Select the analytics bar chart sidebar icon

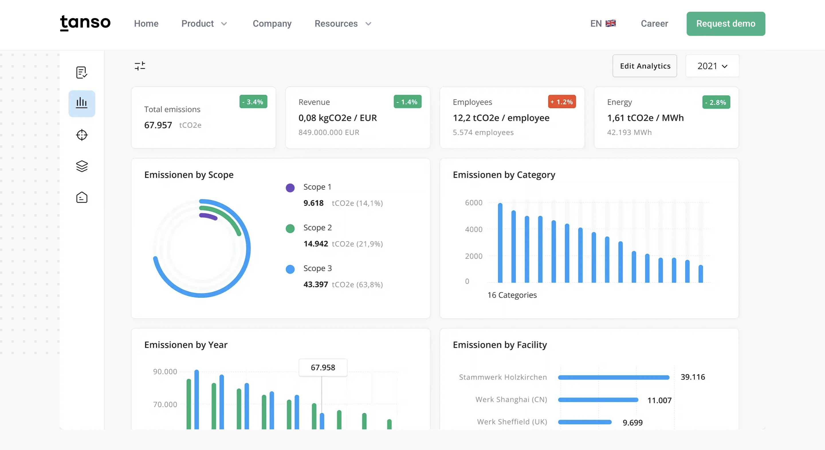click(82, 103)
